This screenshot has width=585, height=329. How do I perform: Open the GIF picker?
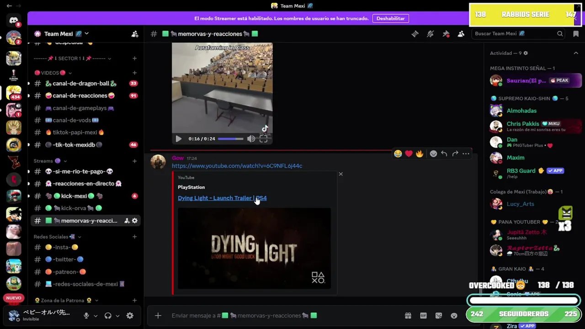(423, 315)
